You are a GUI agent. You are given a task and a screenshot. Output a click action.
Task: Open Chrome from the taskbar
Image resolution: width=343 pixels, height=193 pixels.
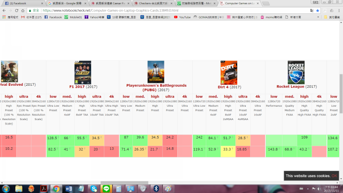(56, 189)
